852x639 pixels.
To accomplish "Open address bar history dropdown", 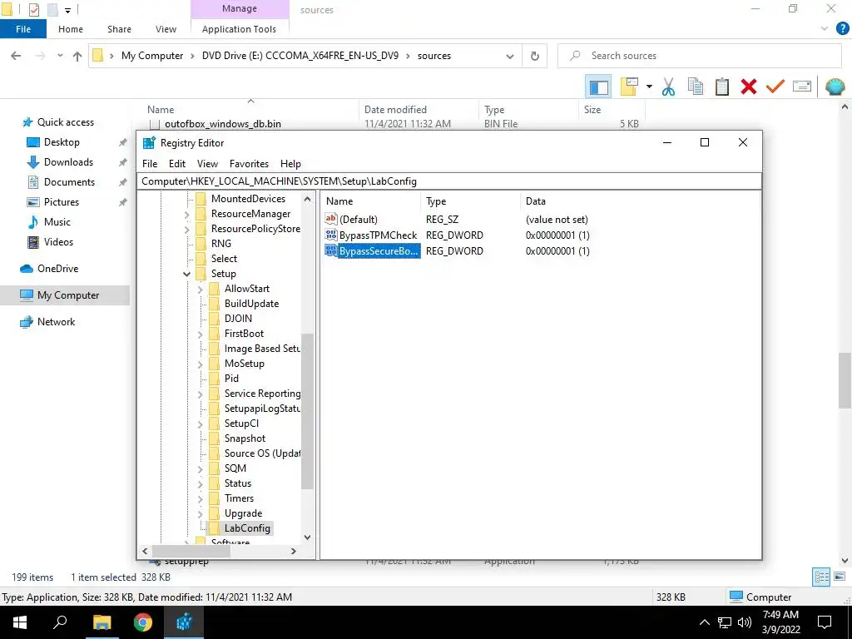I will [510, 56].
